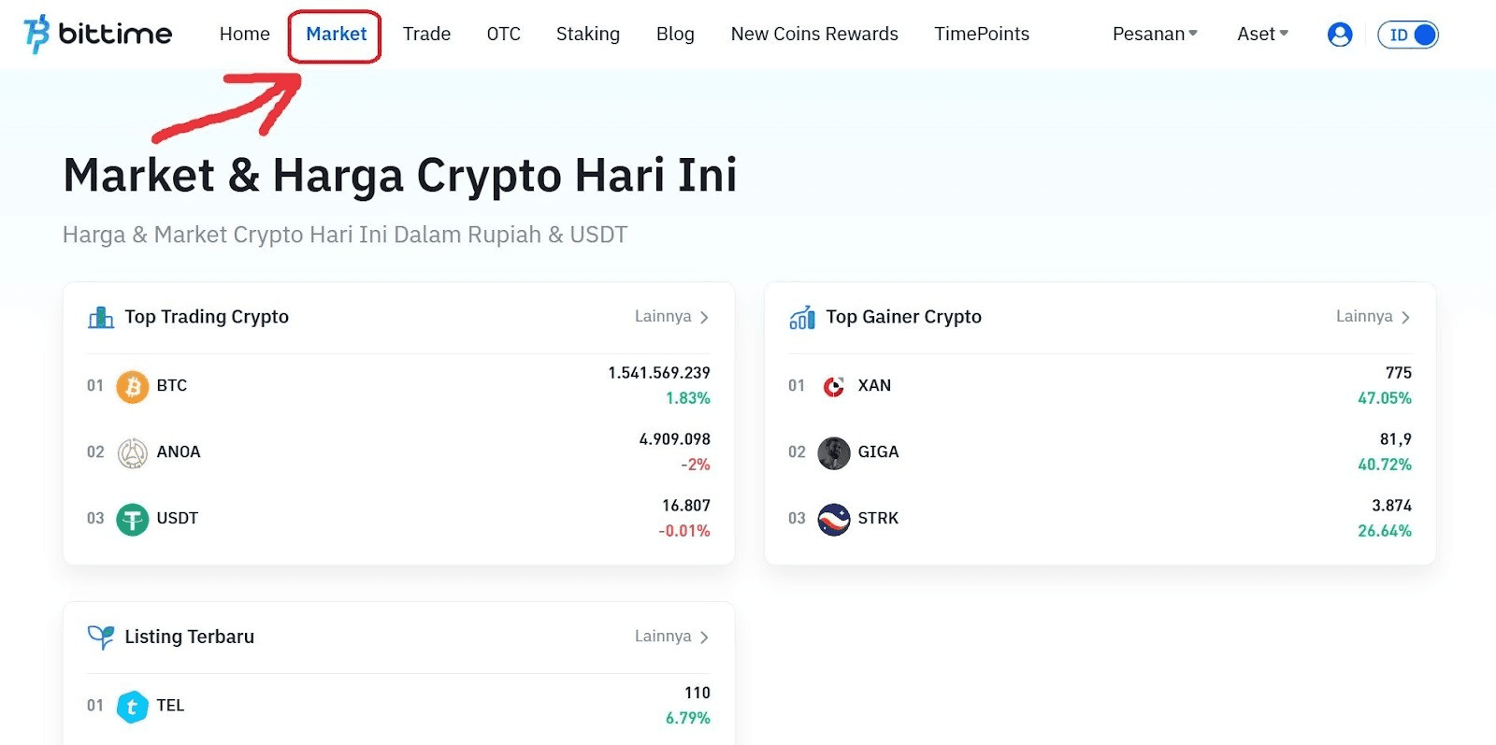Click the ANOA coin icon
Viewport: 1496px width, 745px height.
(x=132, y=452)
